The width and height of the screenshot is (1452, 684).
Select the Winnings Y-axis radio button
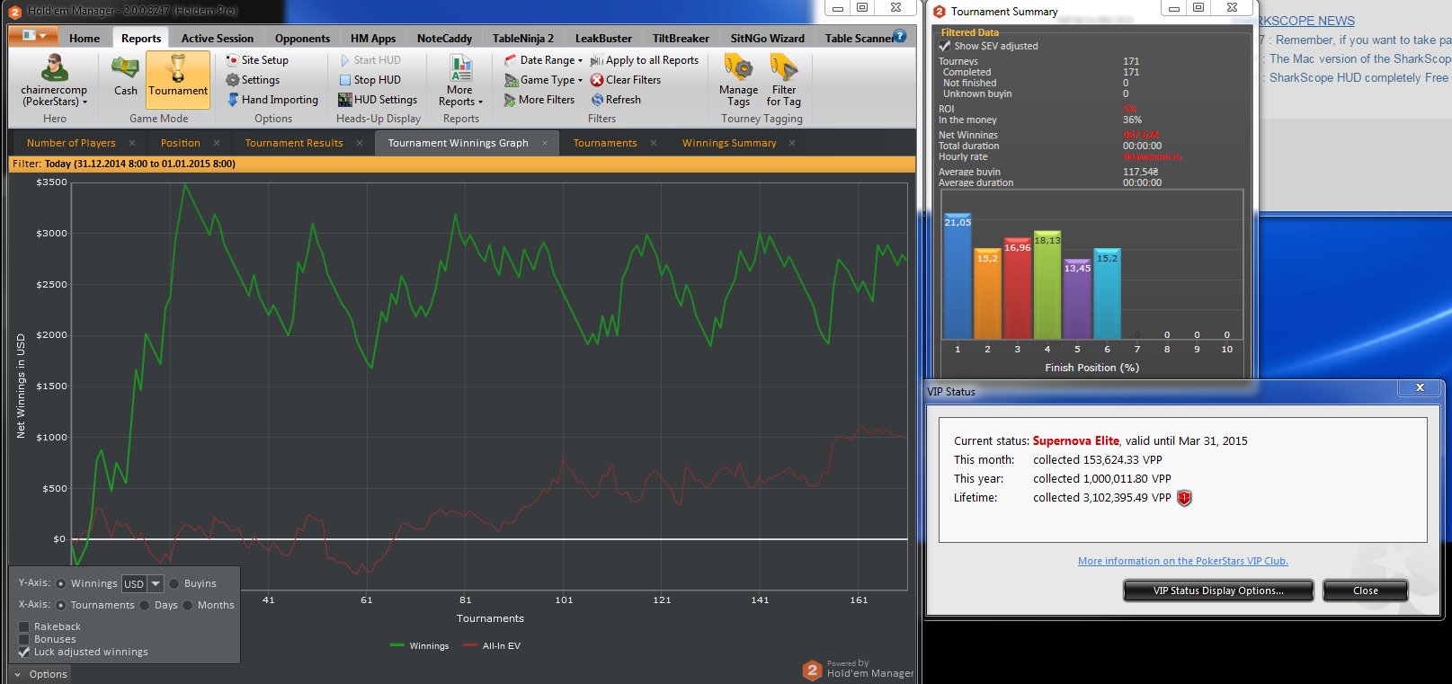tap(61, 584)
